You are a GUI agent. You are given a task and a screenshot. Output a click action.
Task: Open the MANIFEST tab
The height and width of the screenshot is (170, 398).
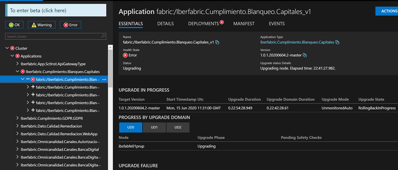[x=243, y=24]
